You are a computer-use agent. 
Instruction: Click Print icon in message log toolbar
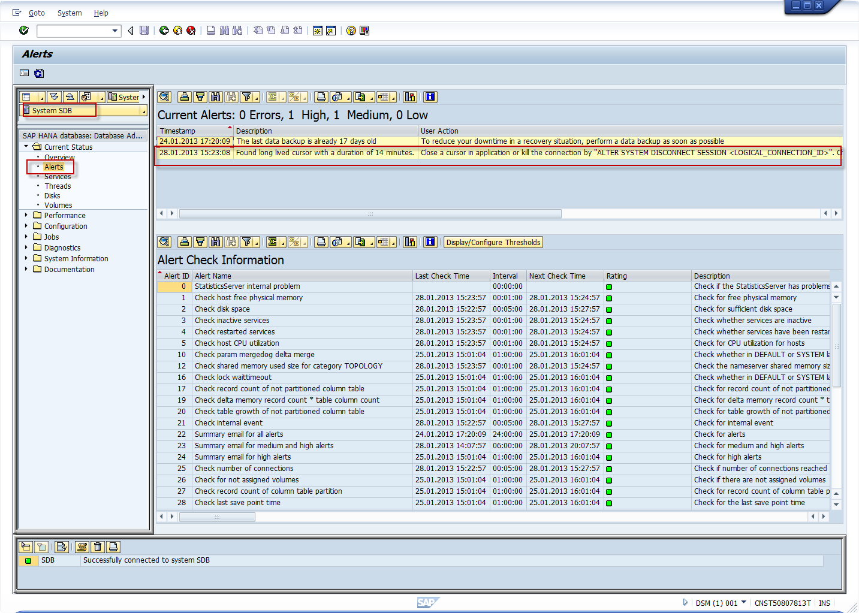click(113, 546)
